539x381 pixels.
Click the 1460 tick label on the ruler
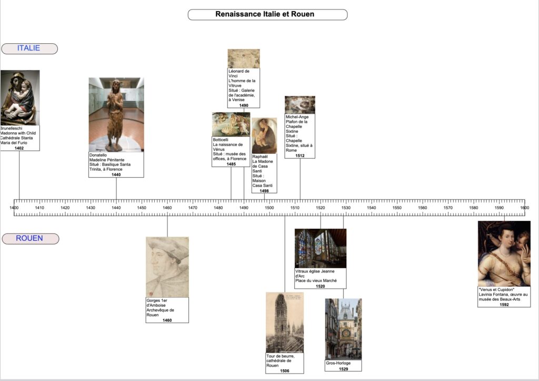coord(167,208)
